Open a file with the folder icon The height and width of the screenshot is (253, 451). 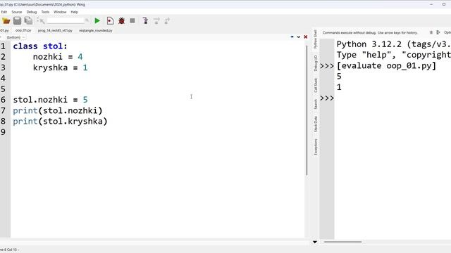[x=6, y=20]
